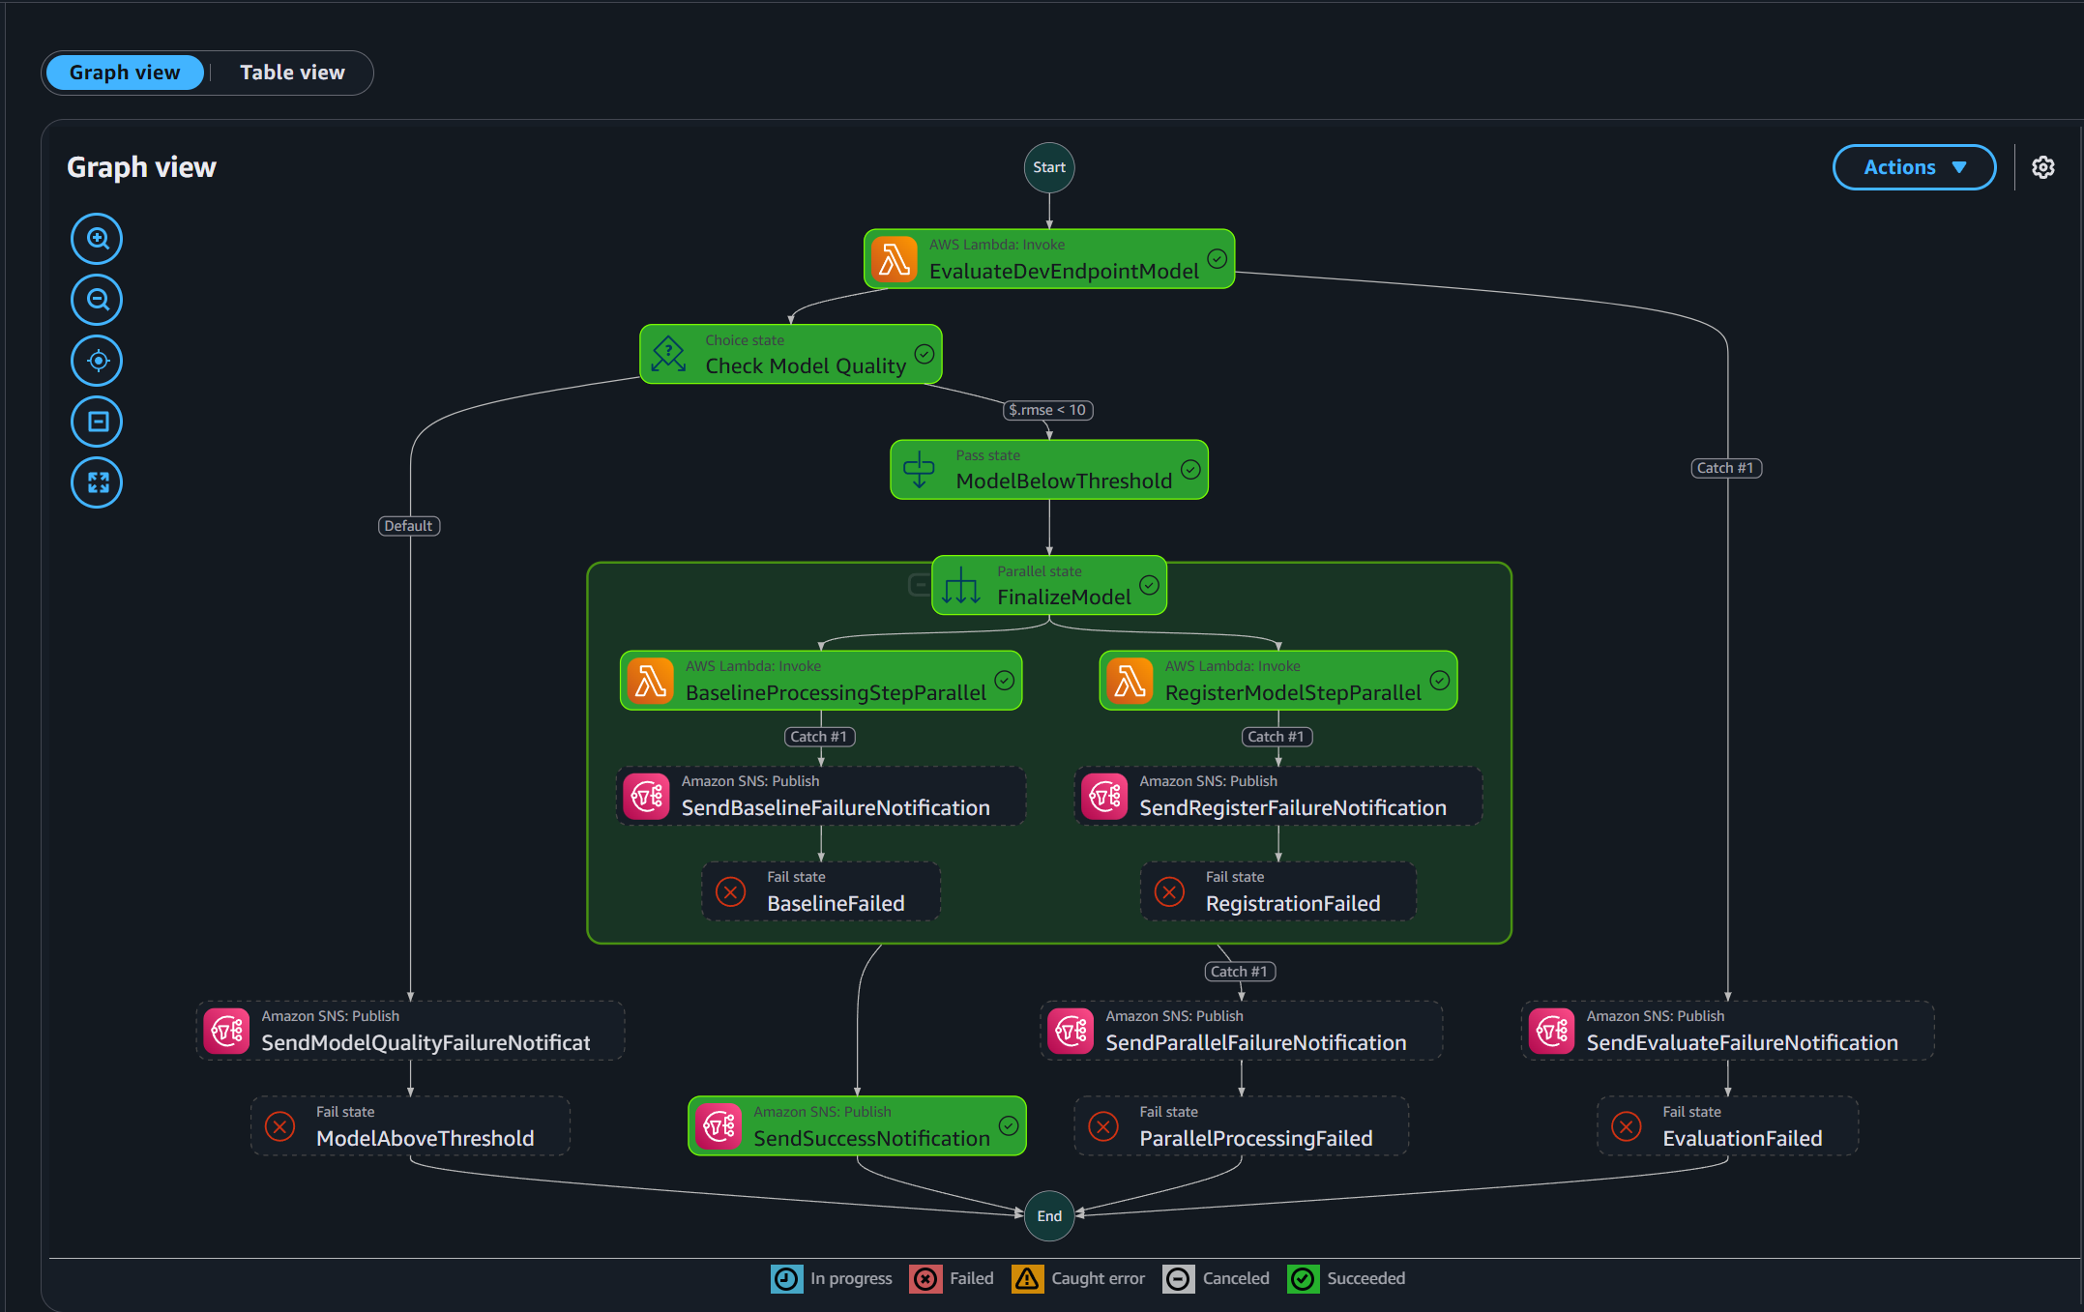Switch to the Graph view tab

125,73
